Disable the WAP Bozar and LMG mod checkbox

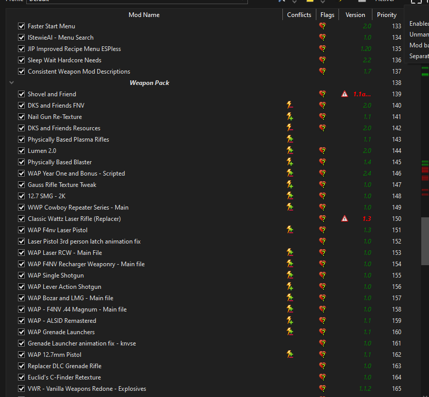[x=21, y=298]
